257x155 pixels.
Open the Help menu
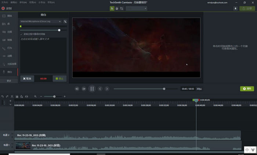pos(51,3)
